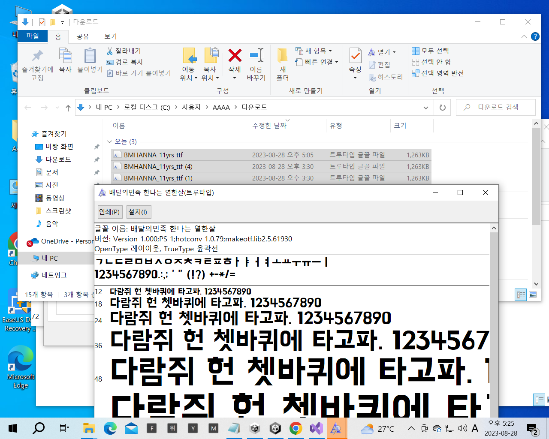Pin folder to Quick access (즐겨찾기에 고정)

pos(37,65)
